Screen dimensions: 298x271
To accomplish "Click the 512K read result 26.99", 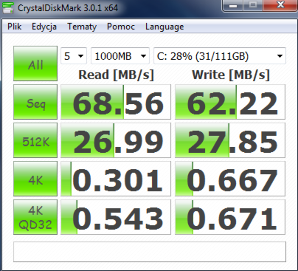I will (116, 140).
